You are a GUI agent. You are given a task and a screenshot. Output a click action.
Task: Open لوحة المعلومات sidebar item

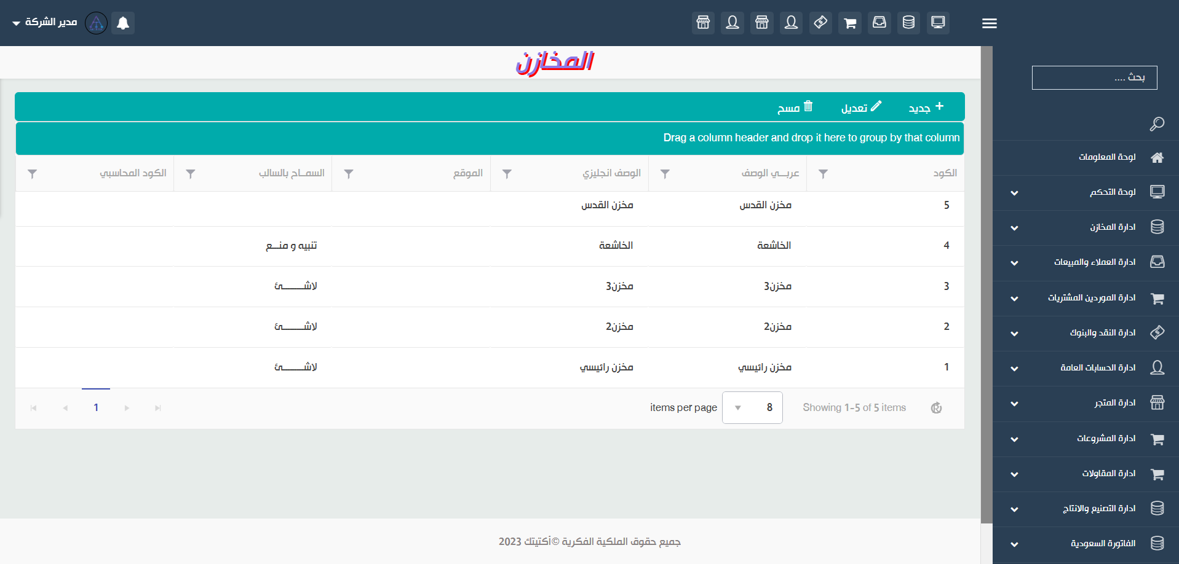click(1086, 157)
